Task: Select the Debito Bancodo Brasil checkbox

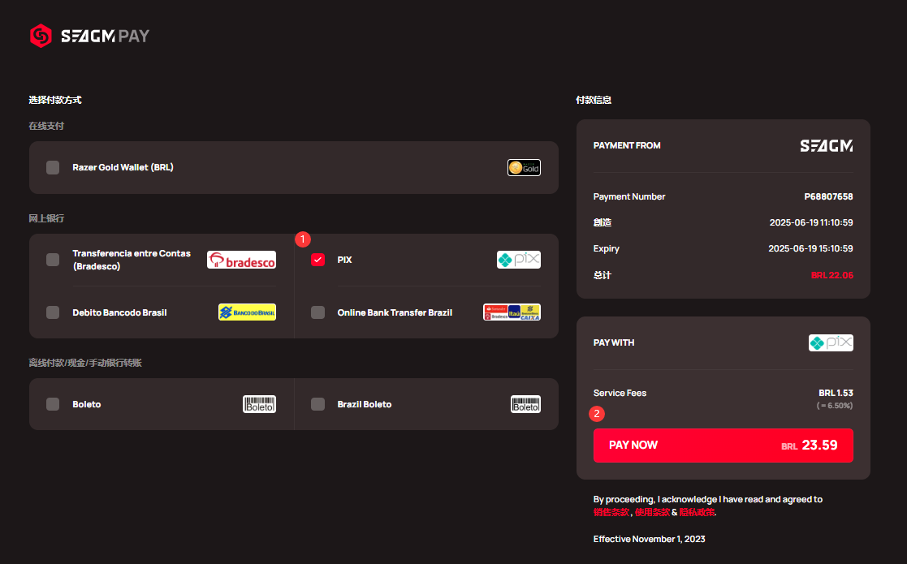Action: (53, 312)
